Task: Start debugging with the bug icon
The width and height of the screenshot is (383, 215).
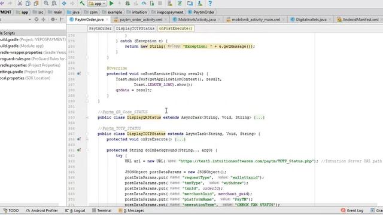Action: (127, 4)
